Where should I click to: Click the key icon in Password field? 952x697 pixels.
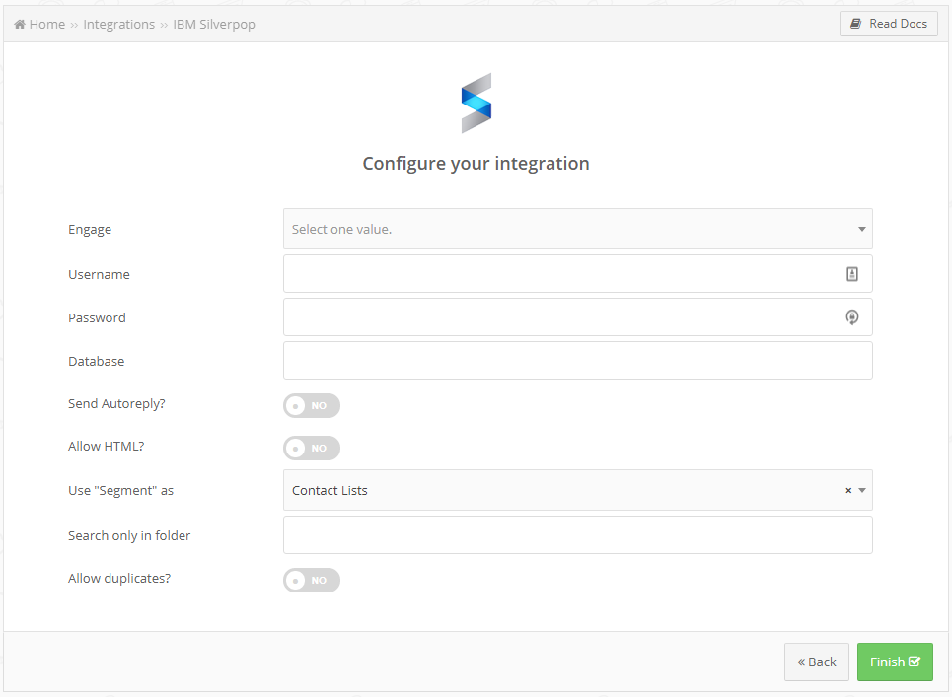[852, 317]
